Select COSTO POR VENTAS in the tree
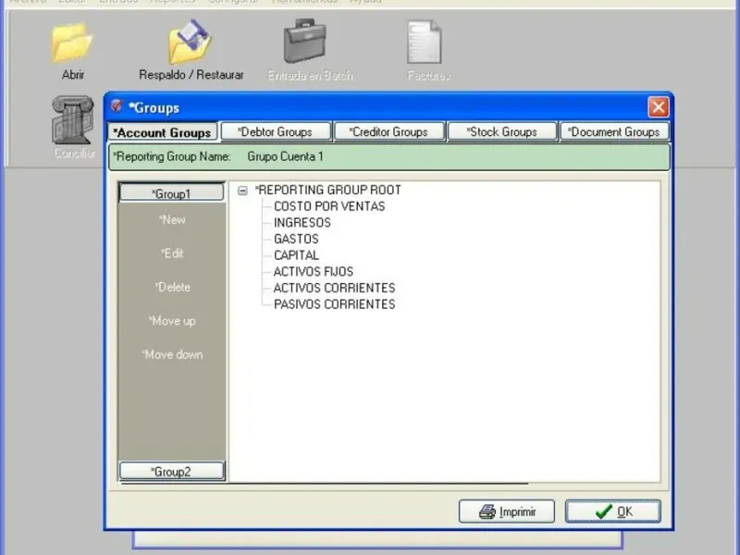740x555 pixels. pyautogui.click(x=329, y=206)
